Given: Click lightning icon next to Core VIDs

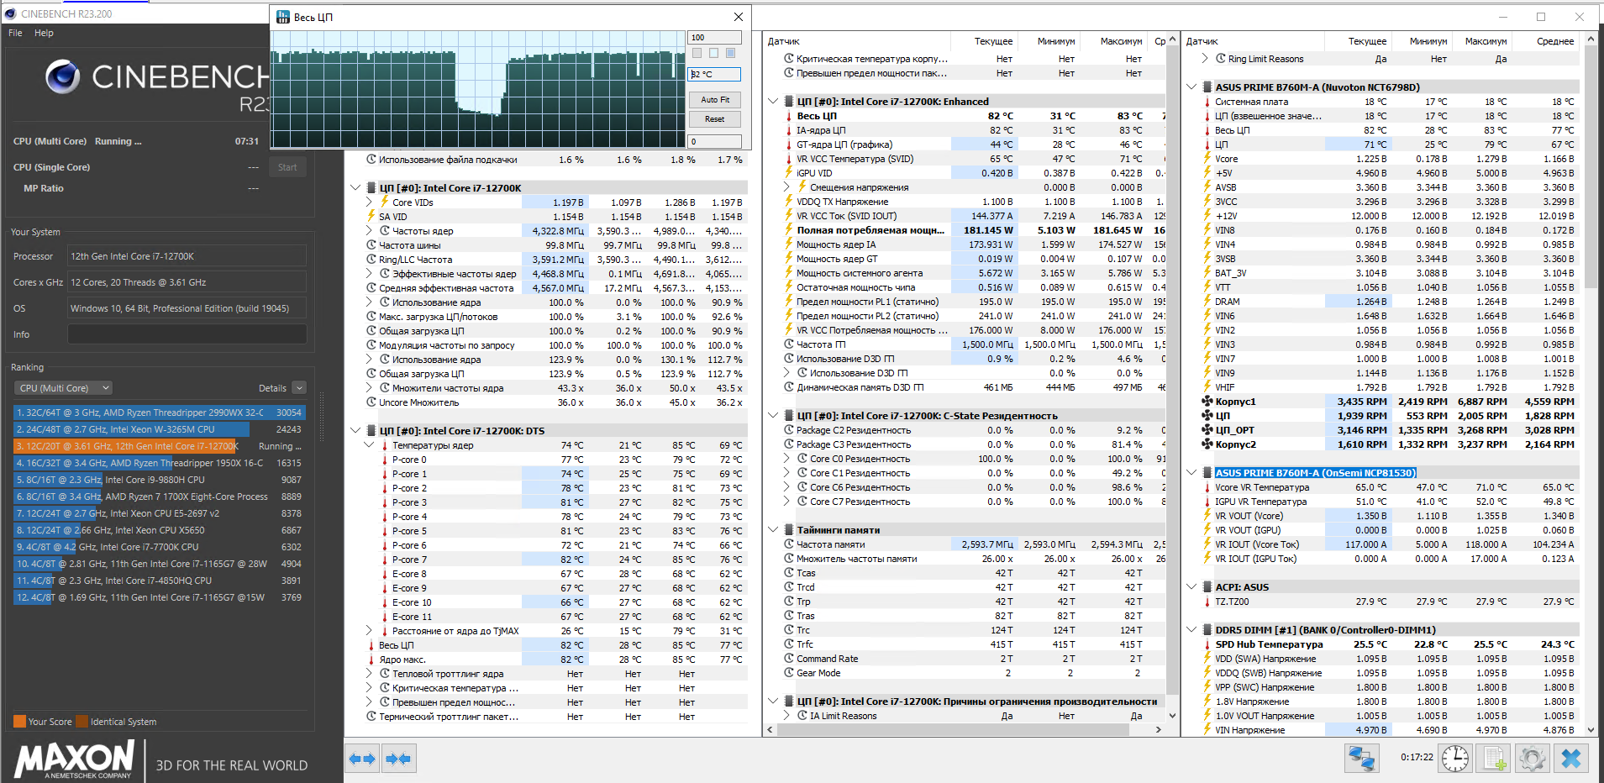Looking at the screenshot, I should click(x=385, y=202).
